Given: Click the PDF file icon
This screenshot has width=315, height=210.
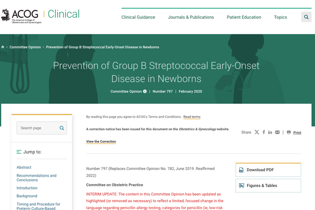Looking at the screenshot, I should point(241,170).
